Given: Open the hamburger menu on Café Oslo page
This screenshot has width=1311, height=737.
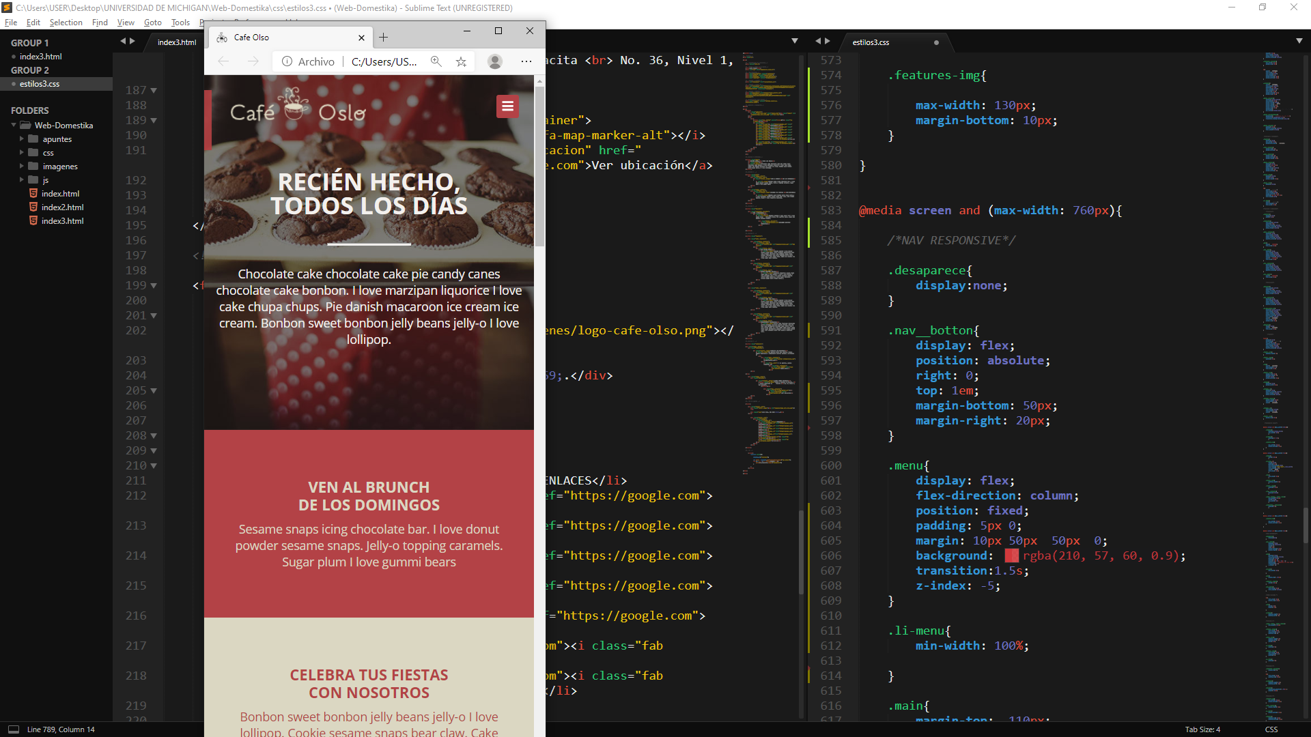Looking at the screenshot, I should pyautogui.click(x=507, y=106).
